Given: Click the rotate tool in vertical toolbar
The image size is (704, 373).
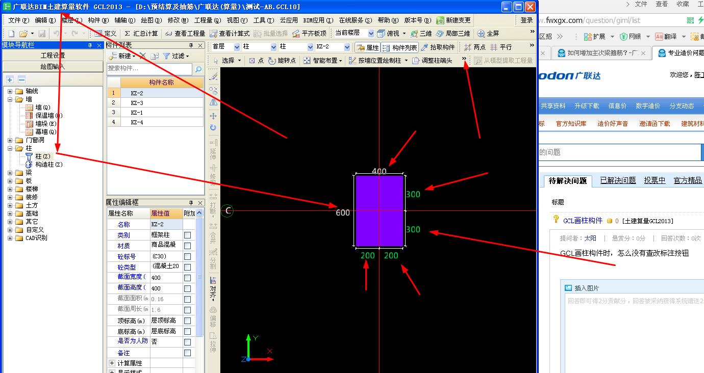Looking at the screenshot, I should pyautogui.click(x=213, y=127).
